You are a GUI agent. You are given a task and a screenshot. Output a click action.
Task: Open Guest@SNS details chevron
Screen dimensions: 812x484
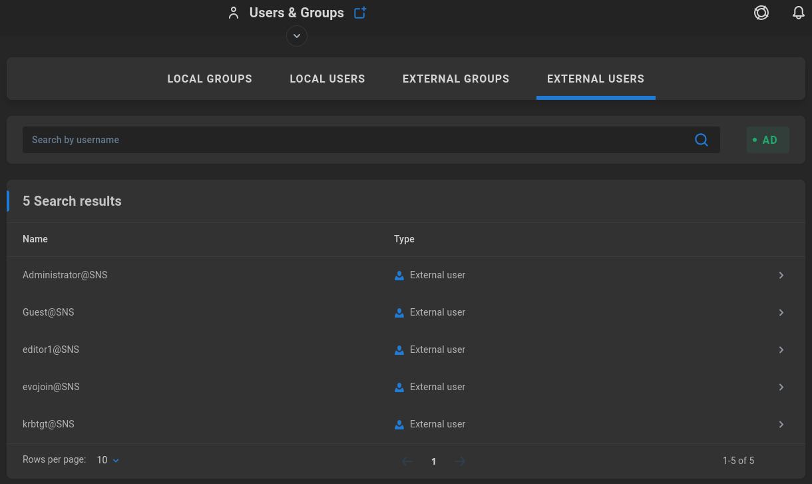[781, 312]
